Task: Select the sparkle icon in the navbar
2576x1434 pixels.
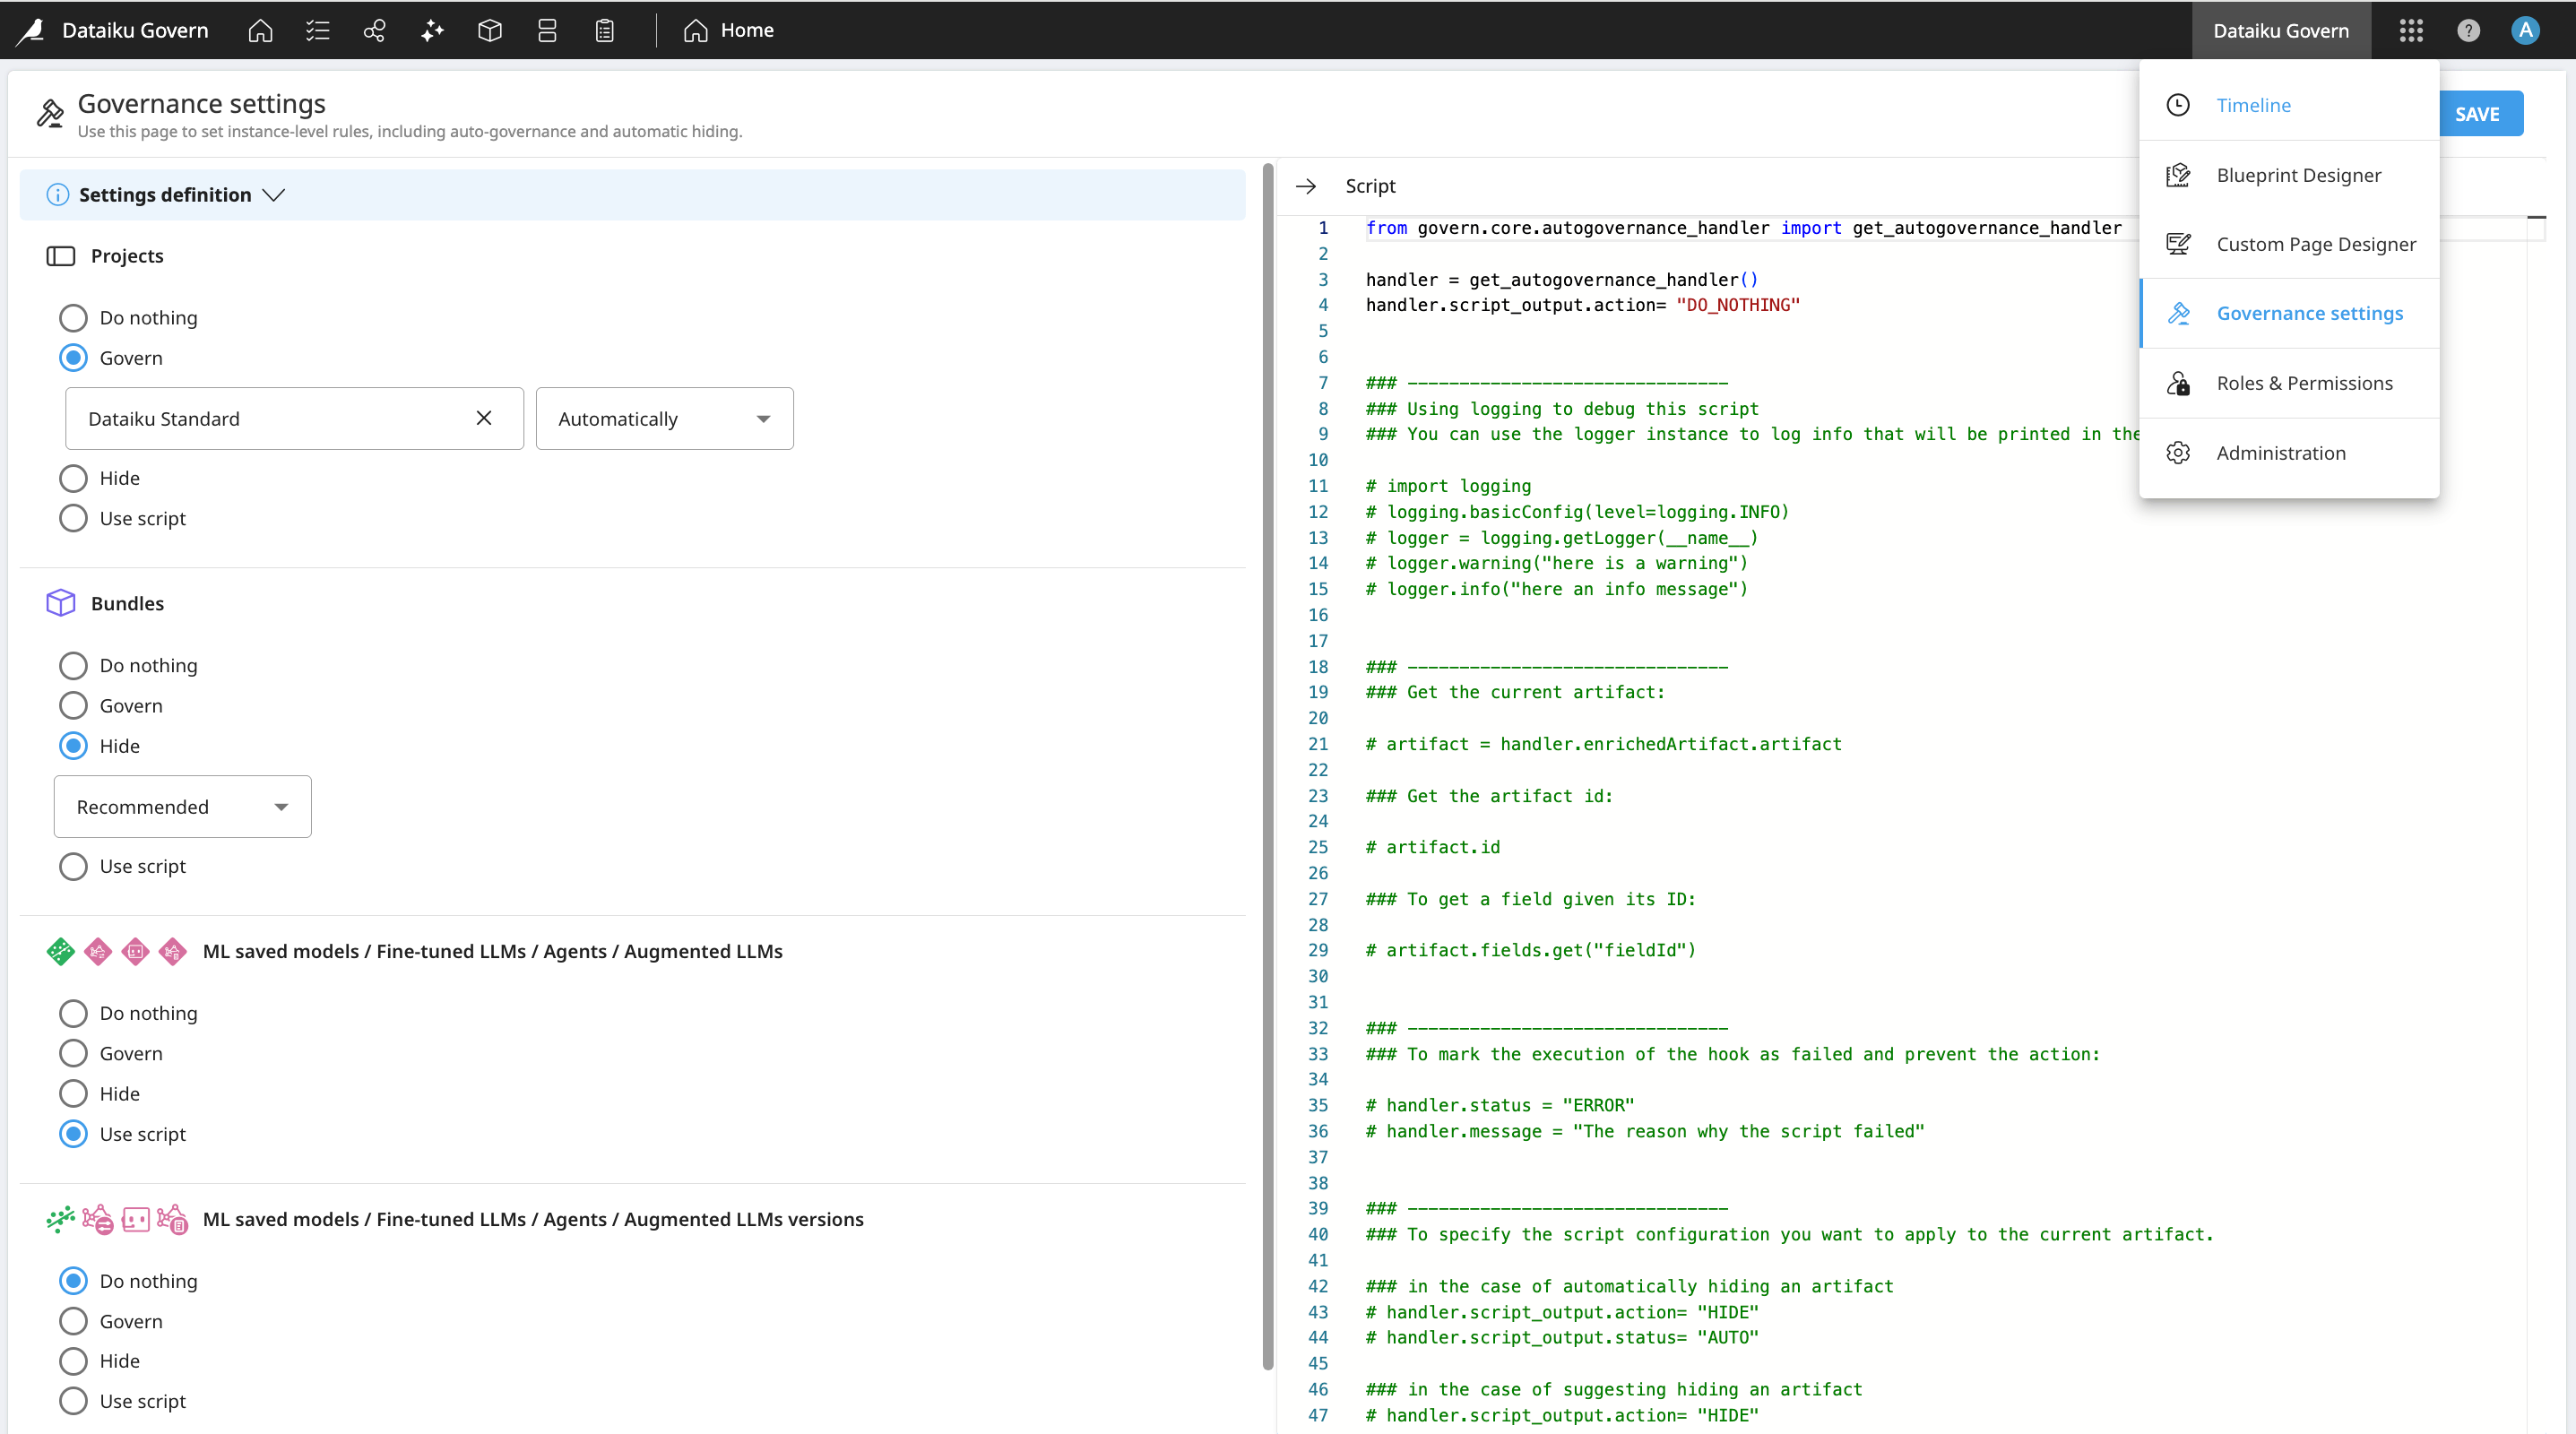Action: pyautogui.click(x=432, y=30)
